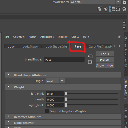The height and width of the screenshot is (128, 128).
Task: Switch to the bodyShape tab
Action: click(x=30, y=47)
